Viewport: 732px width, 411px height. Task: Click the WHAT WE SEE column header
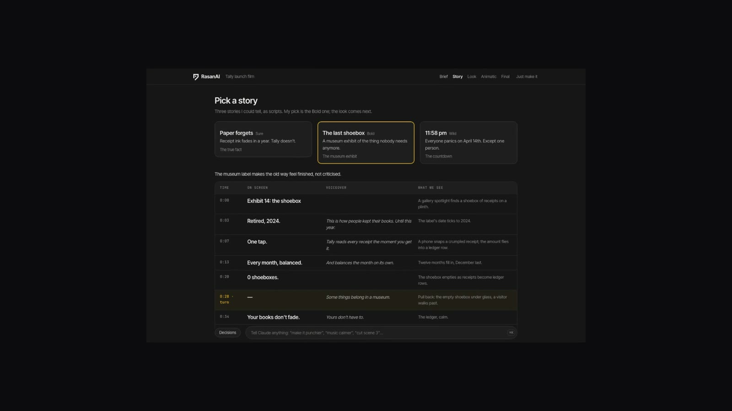(430, 188)
